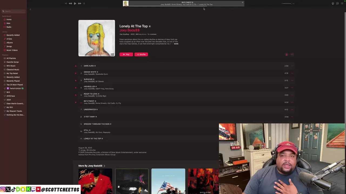
Task: Click the now playing album thumbnail
Action: tap(126, 4)
